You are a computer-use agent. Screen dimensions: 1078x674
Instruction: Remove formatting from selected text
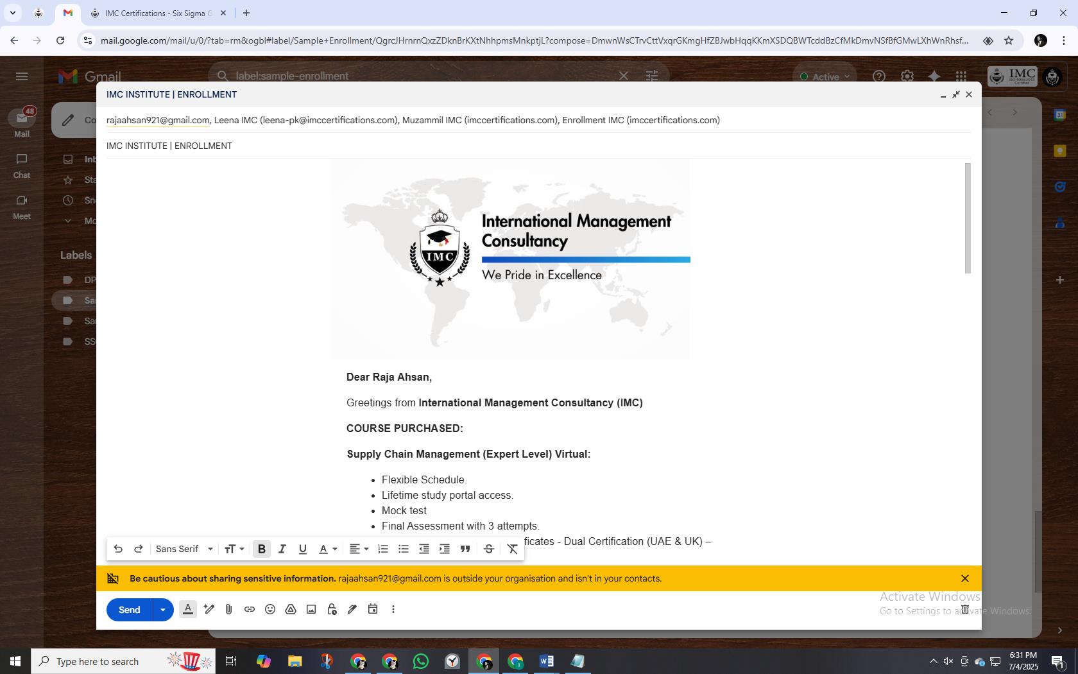point(513,549)
